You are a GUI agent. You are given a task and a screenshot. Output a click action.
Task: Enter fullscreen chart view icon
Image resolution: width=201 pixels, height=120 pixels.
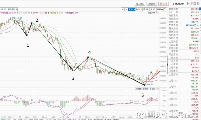(x=165, y=9)
